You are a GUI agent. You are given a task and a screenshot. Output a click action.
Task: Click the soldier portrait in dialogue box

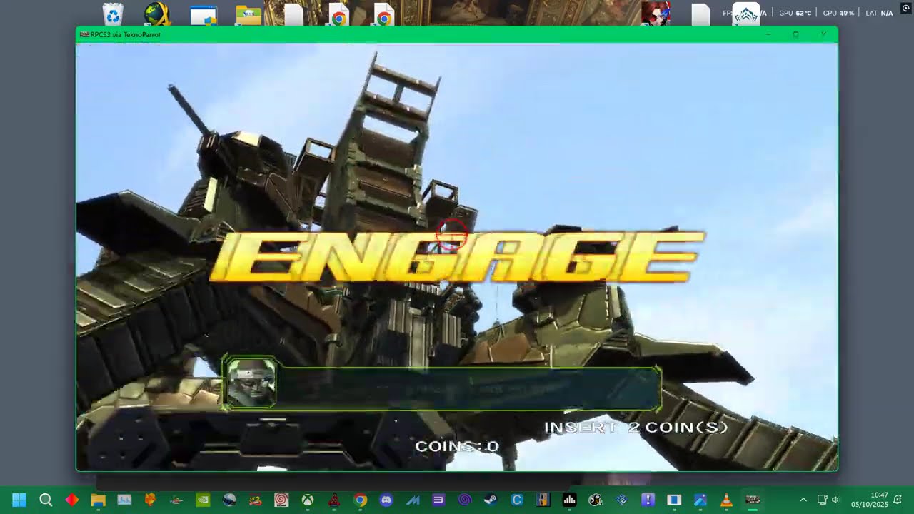tap(251, 383)
